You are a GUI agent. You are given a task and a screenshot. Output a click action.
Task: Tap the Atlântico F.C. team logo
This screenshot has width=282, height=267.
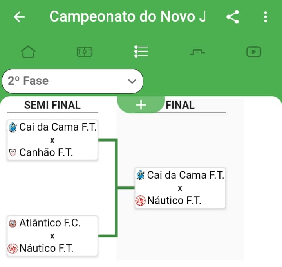point(13,224)
